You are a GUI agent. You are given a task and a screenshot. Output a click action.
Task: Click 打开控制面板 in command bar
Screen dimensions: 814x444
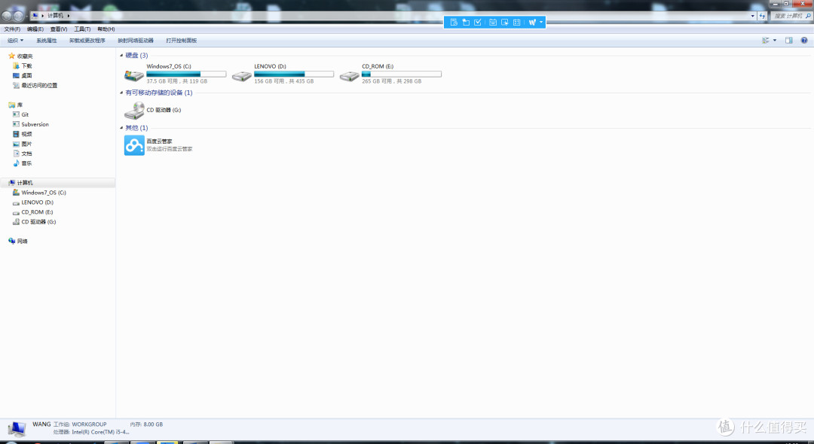coord(181,41)
